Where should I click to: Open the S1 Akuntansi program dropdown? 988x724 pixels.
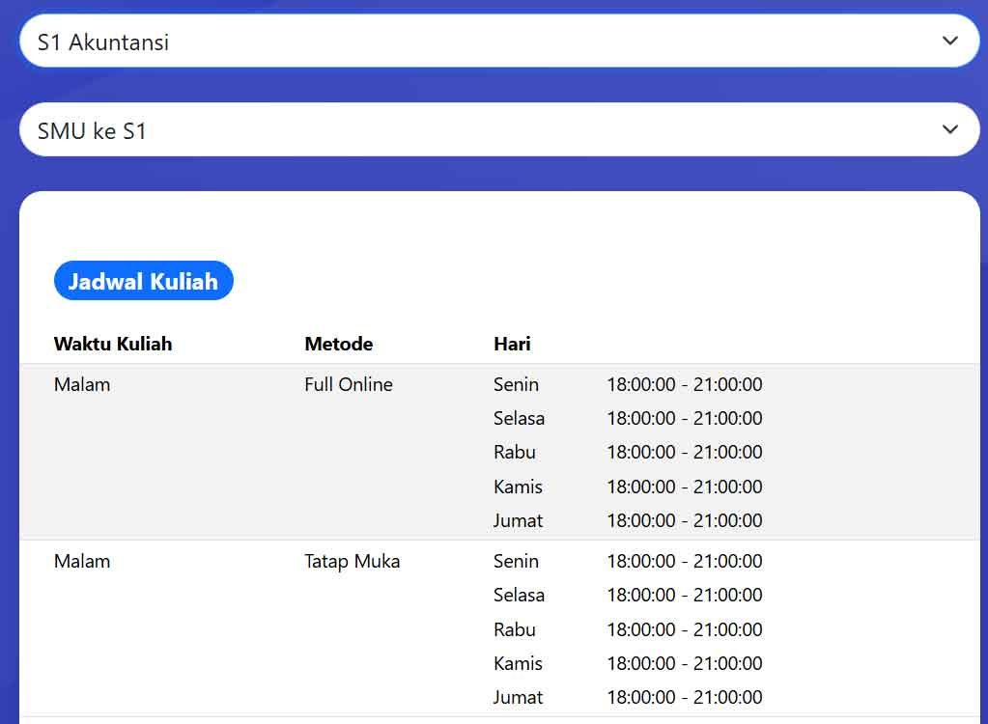[x=499, y=41]
